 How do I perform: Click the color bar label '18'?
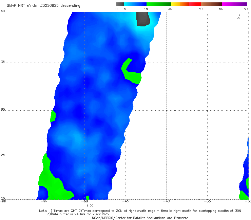pos(146,9)
